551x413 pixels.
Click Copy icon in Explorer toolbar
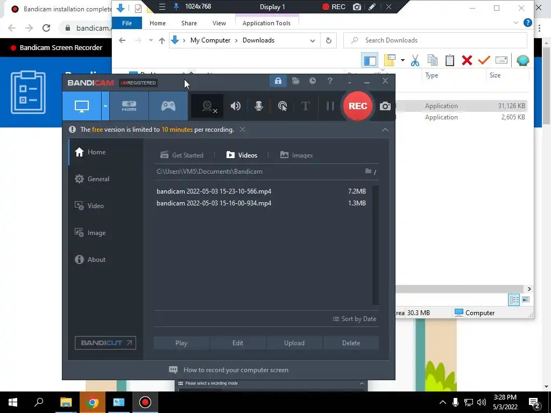pos(433,60)
